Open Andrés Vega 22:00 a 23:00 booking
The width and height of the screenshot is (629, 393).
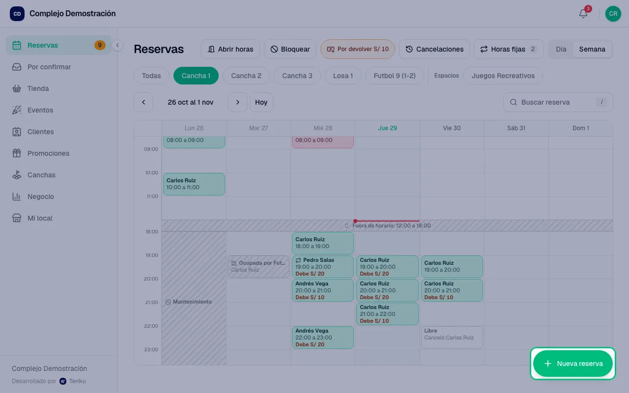pyautogui.click(x=323, y=337)
